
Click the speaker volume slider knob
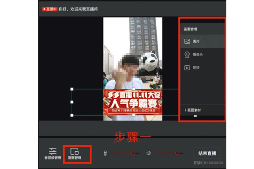[x=177, y=153]
